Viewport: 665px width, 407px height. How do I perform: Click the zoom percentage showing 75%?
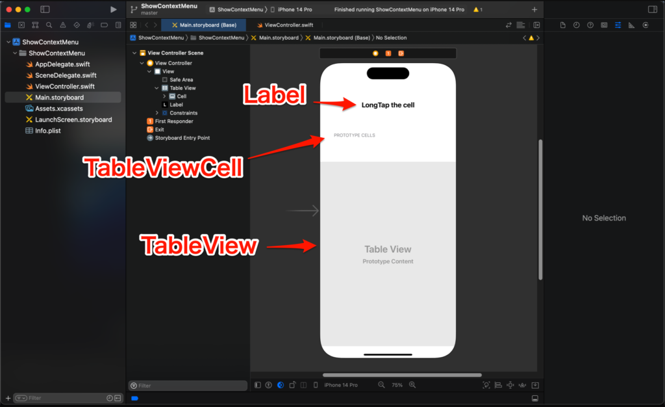point(397,385)
